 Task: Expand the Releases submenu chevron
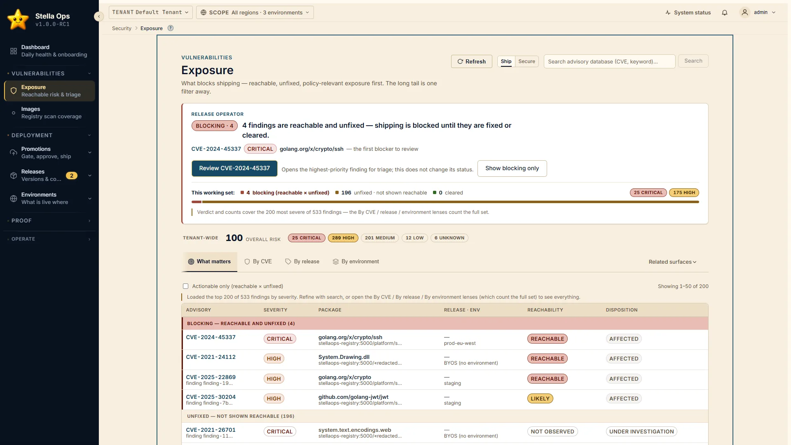click(90, 176)
